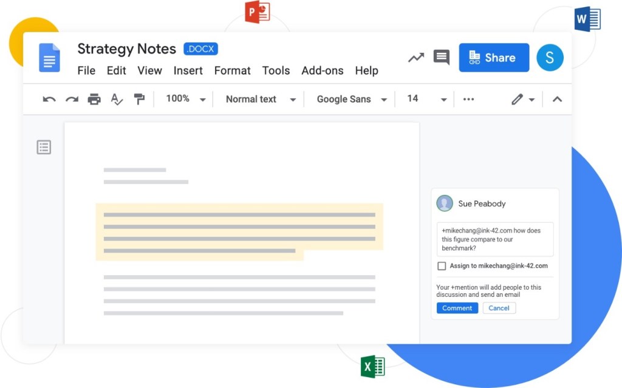
Task: Click the undo arrow icon
Action: tap(49, 99)
